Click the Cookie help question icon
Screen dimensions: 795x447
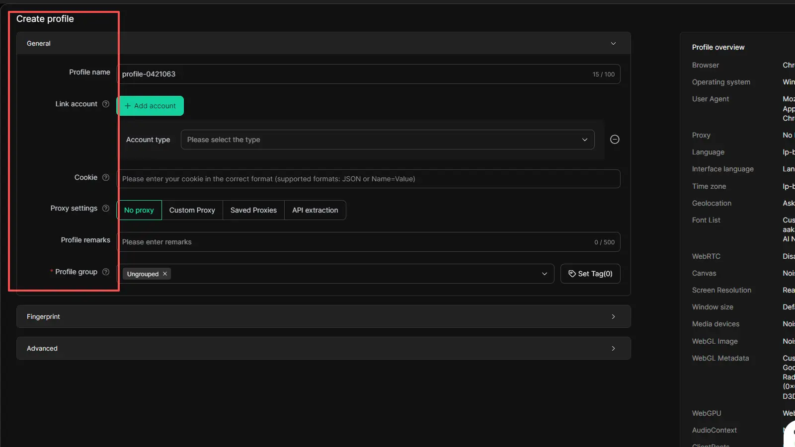(x=106, y=177)
